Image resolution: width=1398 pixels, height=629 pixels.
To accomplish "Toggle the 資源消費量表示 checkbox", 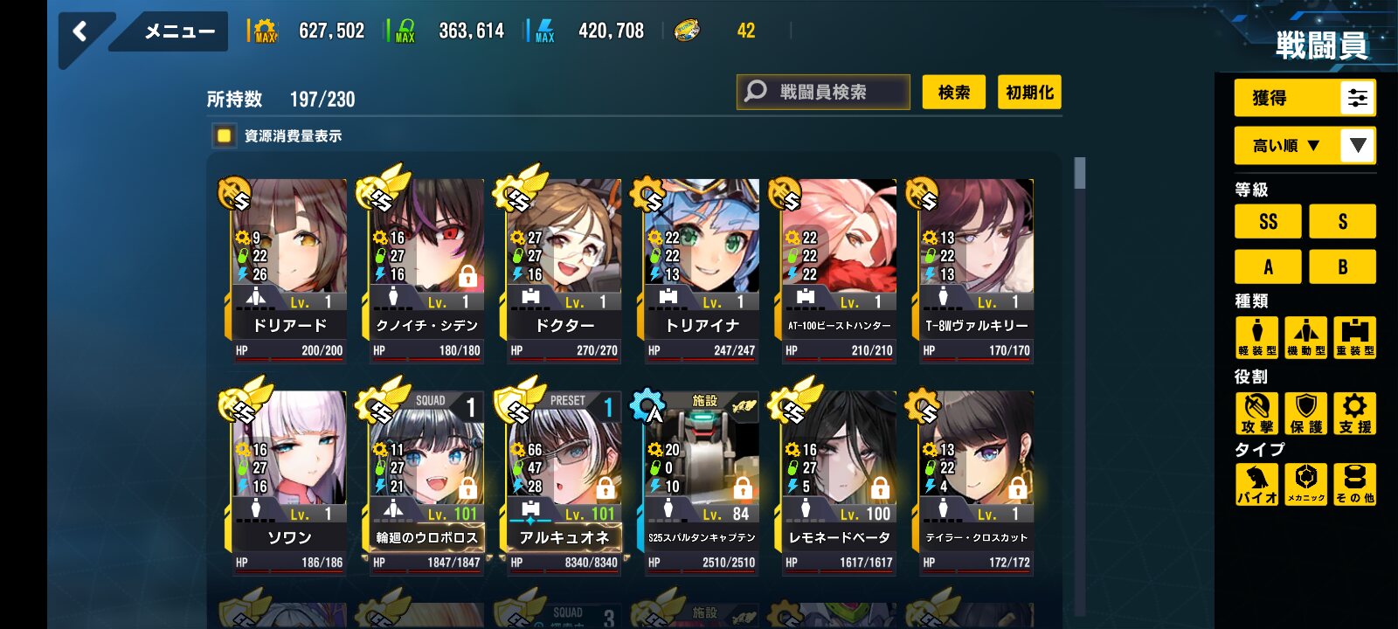I will [x=225, y=135].
